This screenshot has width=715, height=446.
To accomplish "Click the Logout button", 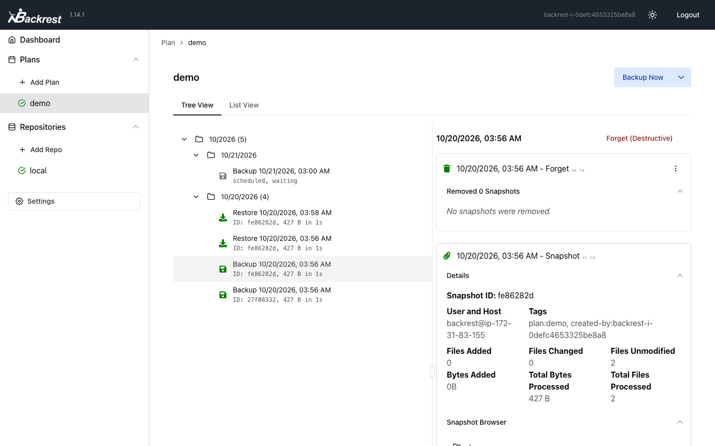I will tap(688, 15).
